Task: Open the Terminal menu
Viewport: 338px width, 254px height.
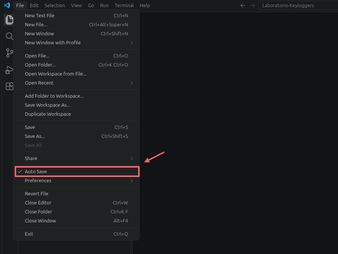Action: click(124, 5)
